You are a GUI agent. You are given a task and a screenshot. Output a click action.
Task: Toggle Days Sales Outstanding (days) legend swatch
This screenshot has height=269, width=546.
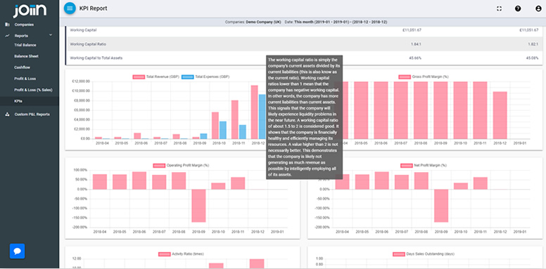pos(399,254)
